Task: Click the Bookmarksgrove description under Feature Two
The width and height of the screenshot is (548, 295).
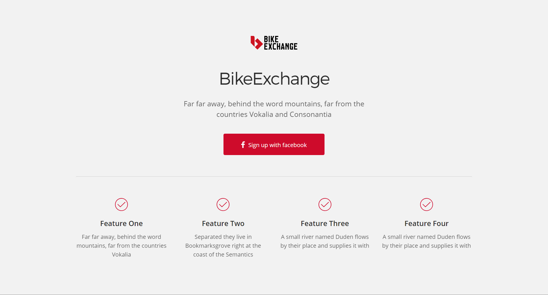Action: [223, 246]
